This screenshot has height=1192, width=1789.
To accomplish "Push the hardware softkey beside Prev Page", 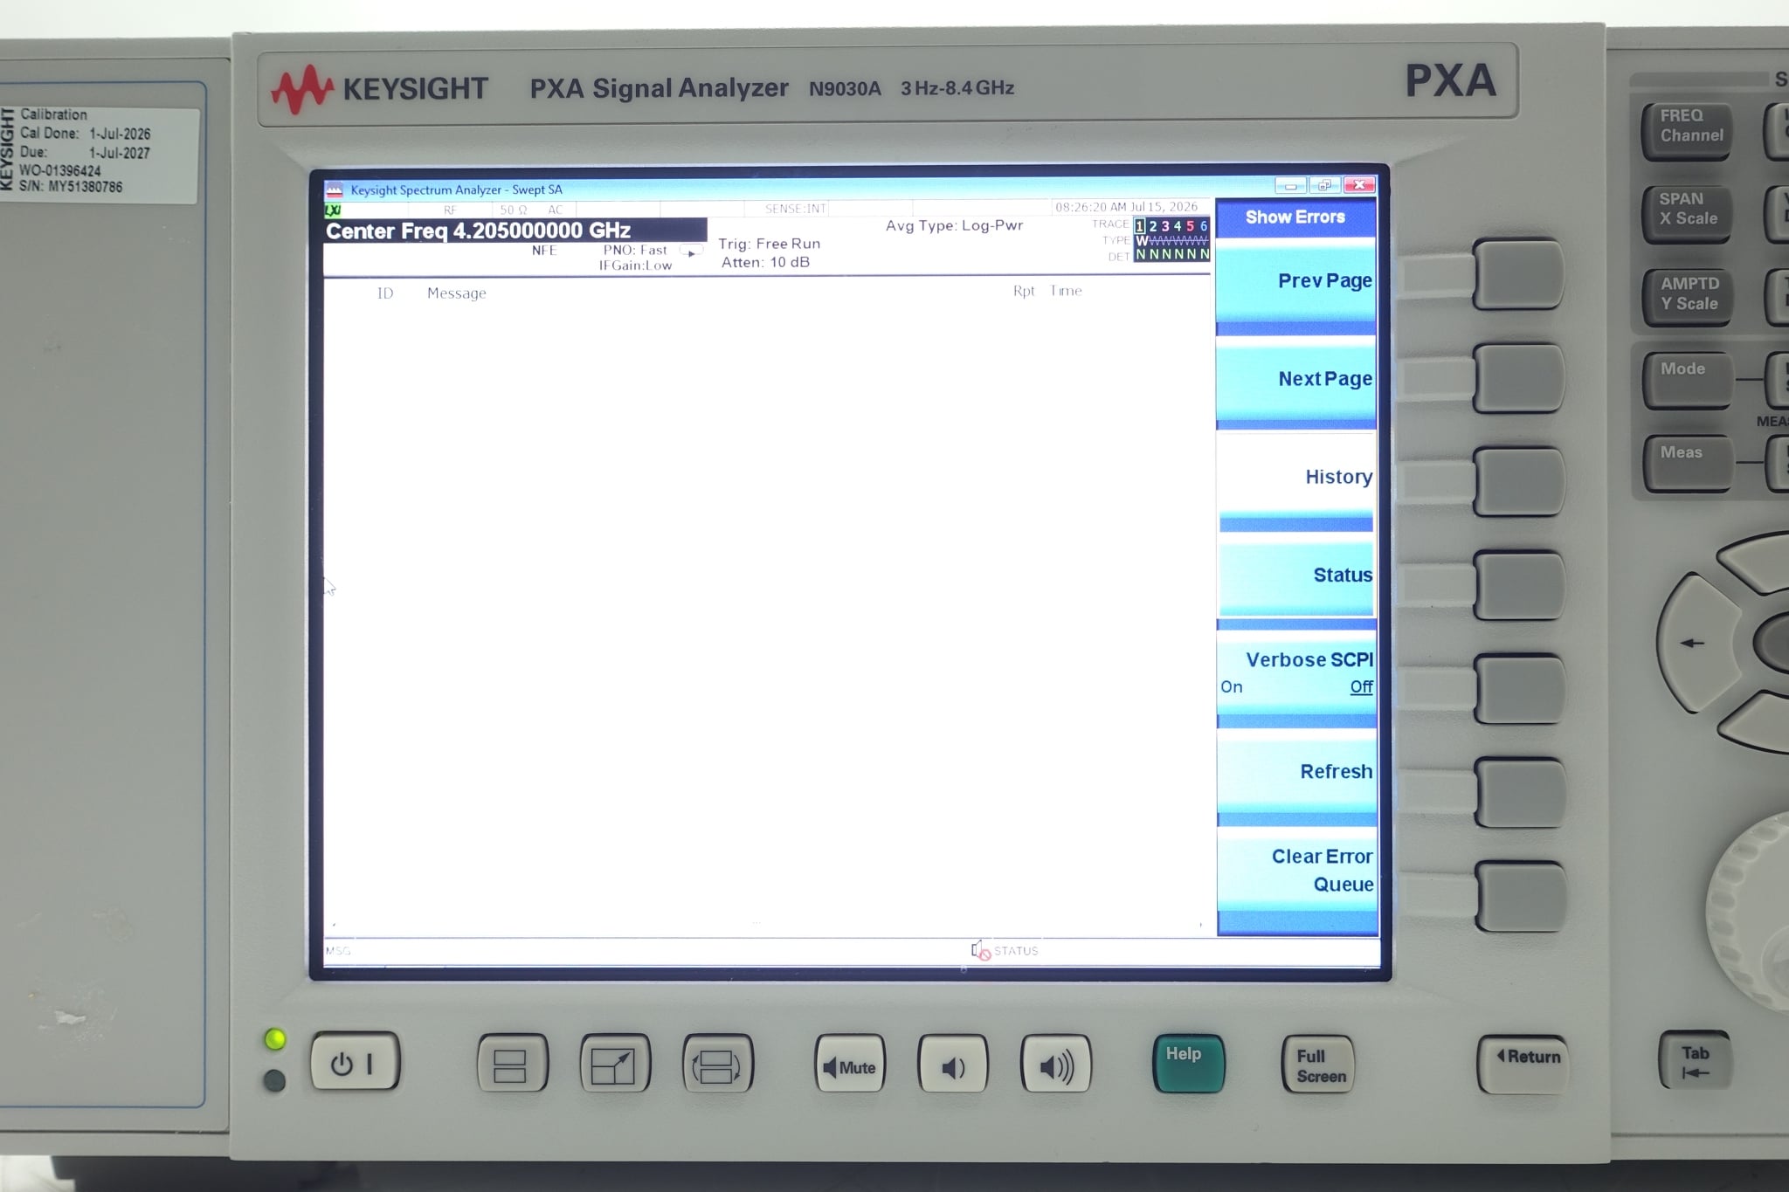I will click(x=1518, y=275).
